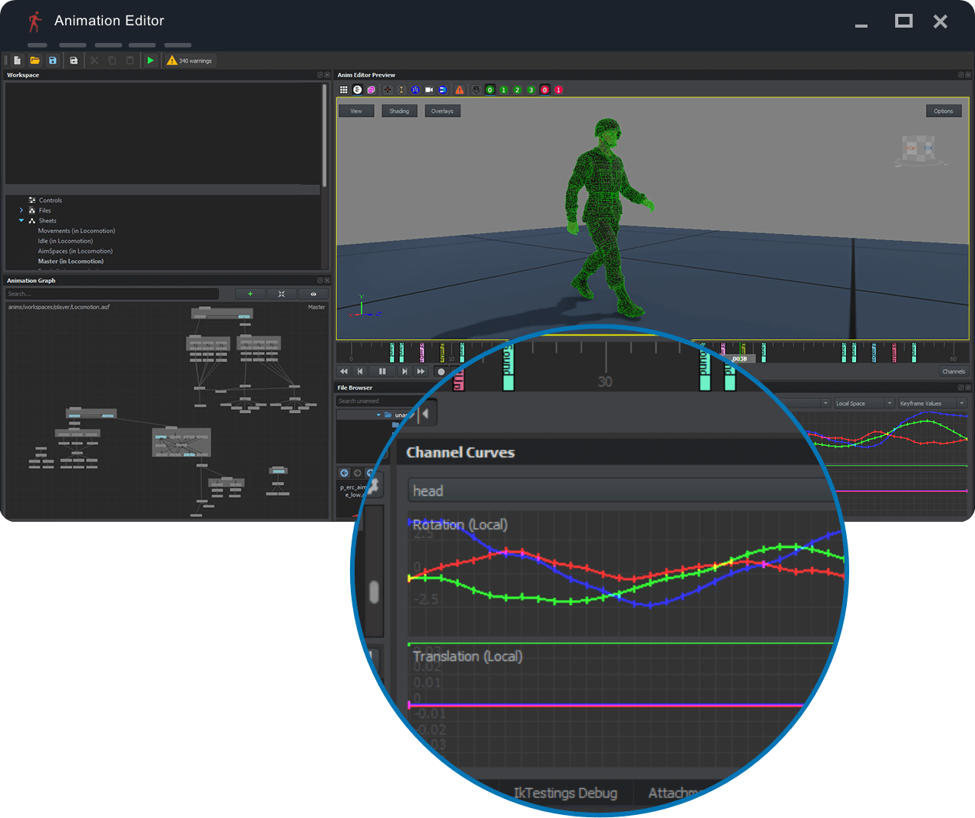The image size is (975, 818).
Task: Switch to the IkTestings Debug tab
Action: pyautogui.click(x=566, y=793)
